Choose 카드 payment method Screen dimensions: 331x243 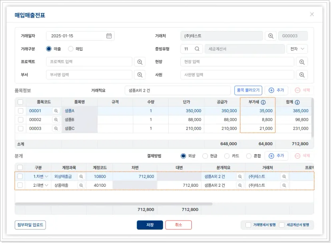click(x=227, y=156)
